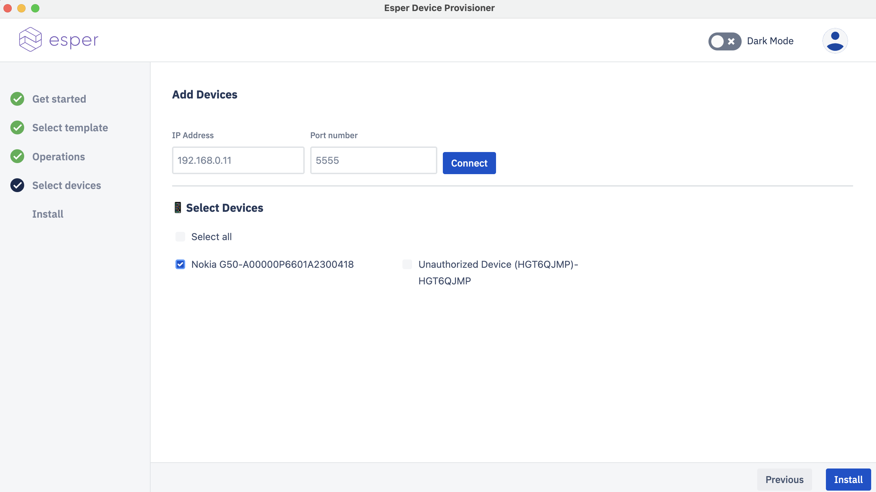The width and height of the screenshot is (876, 492).
Task: Click the Nokia G50-A00000P6601A2300418 label
Action: point(273,264)
